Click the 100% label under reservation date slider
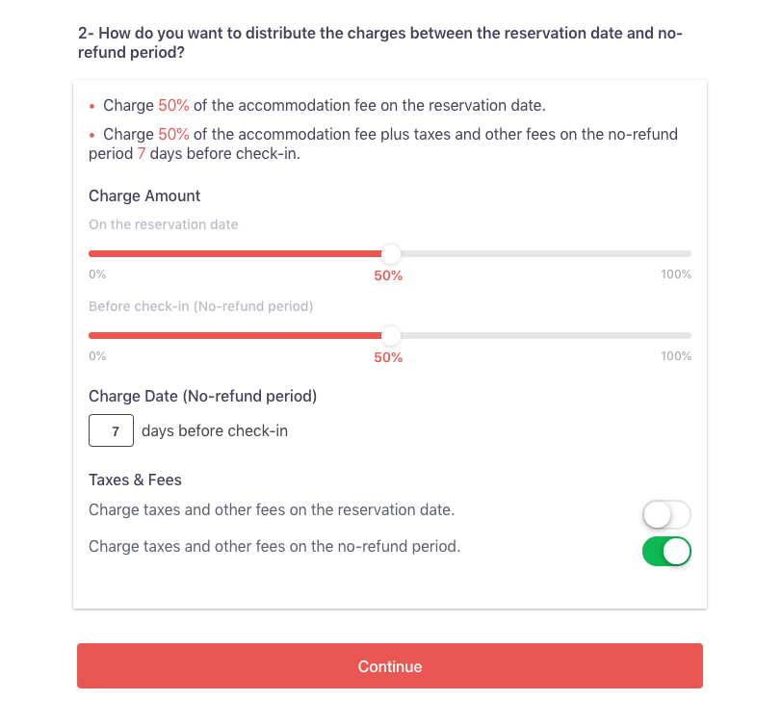This screenshot has width=782, height=701. click(x=676, y=274)
